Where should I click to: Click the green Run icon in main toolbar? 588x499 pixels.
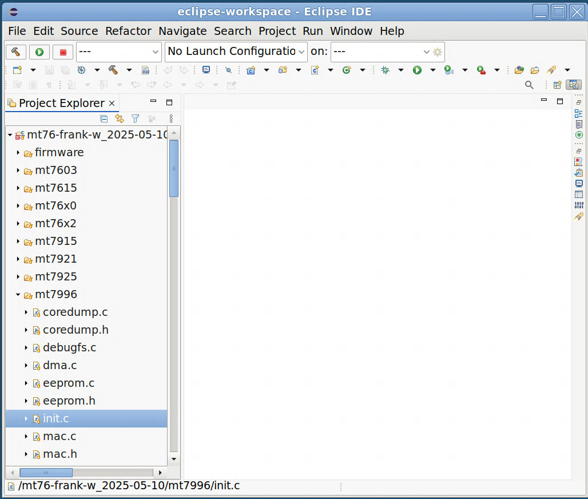(x=417, y=70)
